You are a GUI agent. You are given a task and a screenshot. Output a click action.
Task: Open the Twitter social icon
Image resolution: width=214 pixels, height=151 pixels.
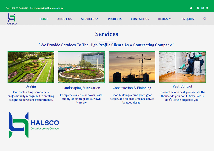(x=191, y=8)
